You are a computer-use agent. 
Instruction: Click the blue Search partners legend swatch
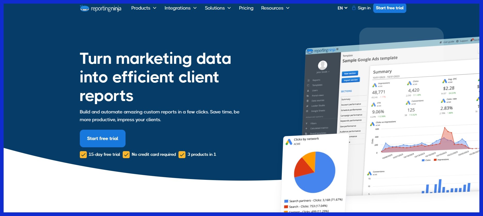286,201
